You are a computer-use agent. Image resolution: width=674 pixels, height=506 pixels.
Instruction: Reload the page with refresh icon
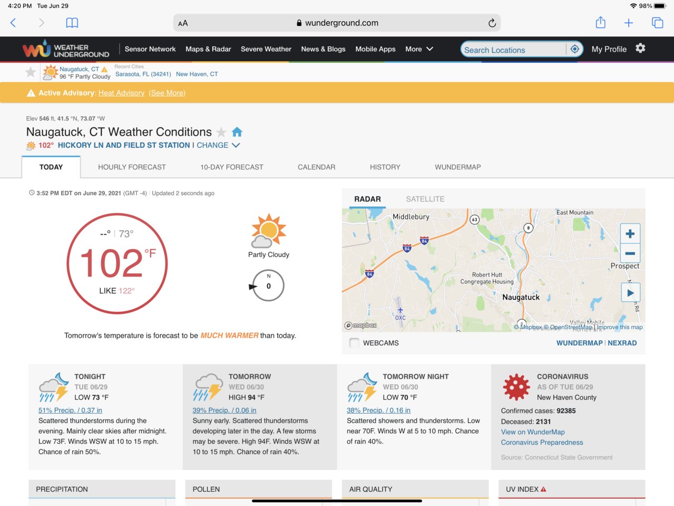coord(492,23)
